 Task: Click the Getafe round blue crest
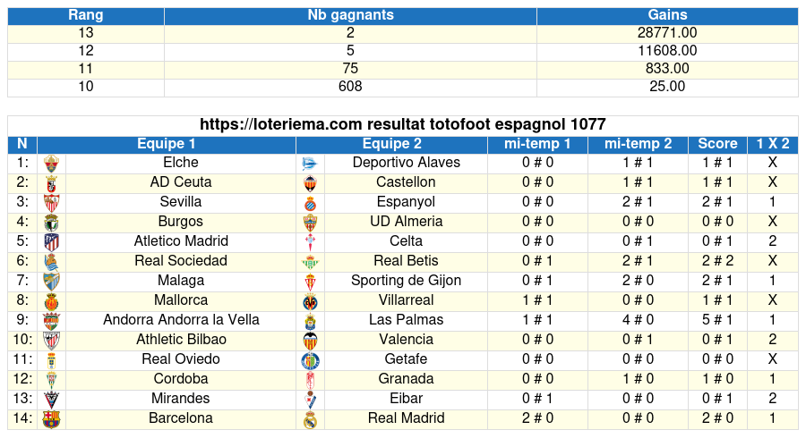310,361
